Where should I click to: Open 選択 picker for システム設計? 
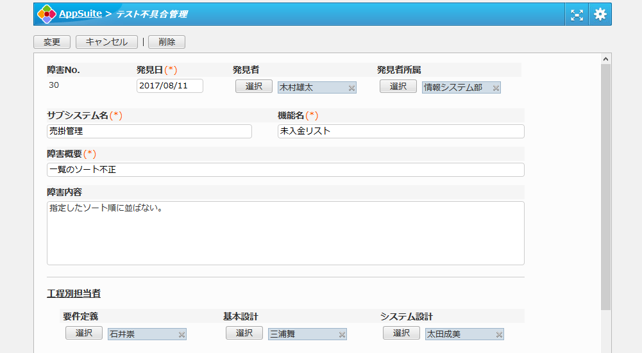401,333
